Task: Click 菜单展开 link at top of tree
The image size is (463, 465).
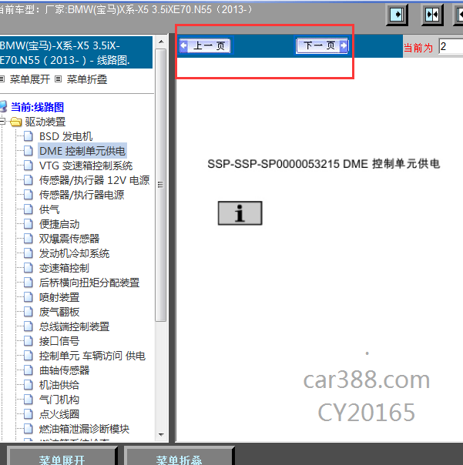Action: point(30,79)
